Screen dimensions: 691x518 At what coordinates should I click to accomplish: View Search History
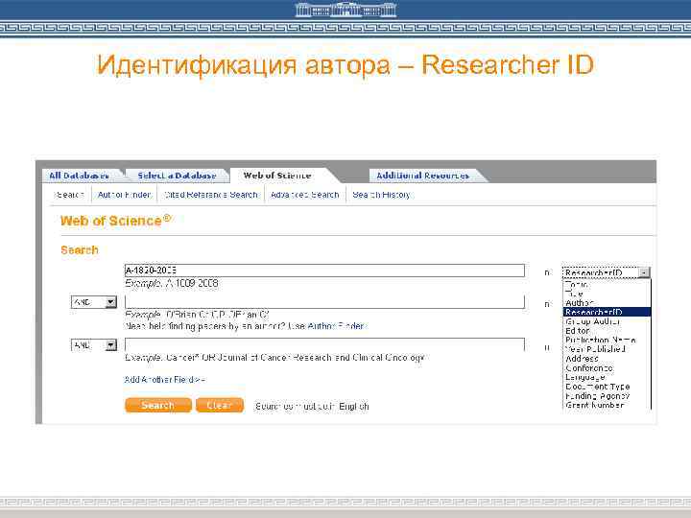pyautogui.click(x=381, y=195)
